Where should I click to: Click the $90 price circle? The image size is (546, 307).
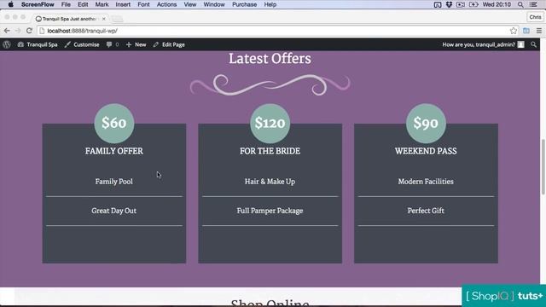pyautogui.click(x=426, y=123)
